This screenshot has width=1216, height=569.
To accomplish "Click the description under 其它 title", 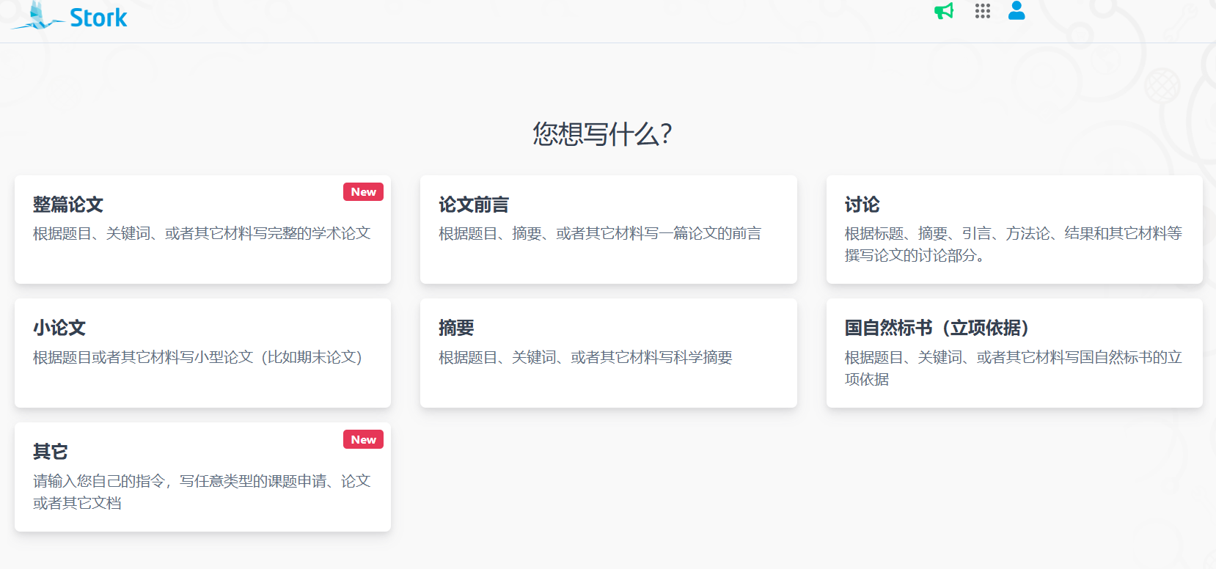I will pos(202,492).
